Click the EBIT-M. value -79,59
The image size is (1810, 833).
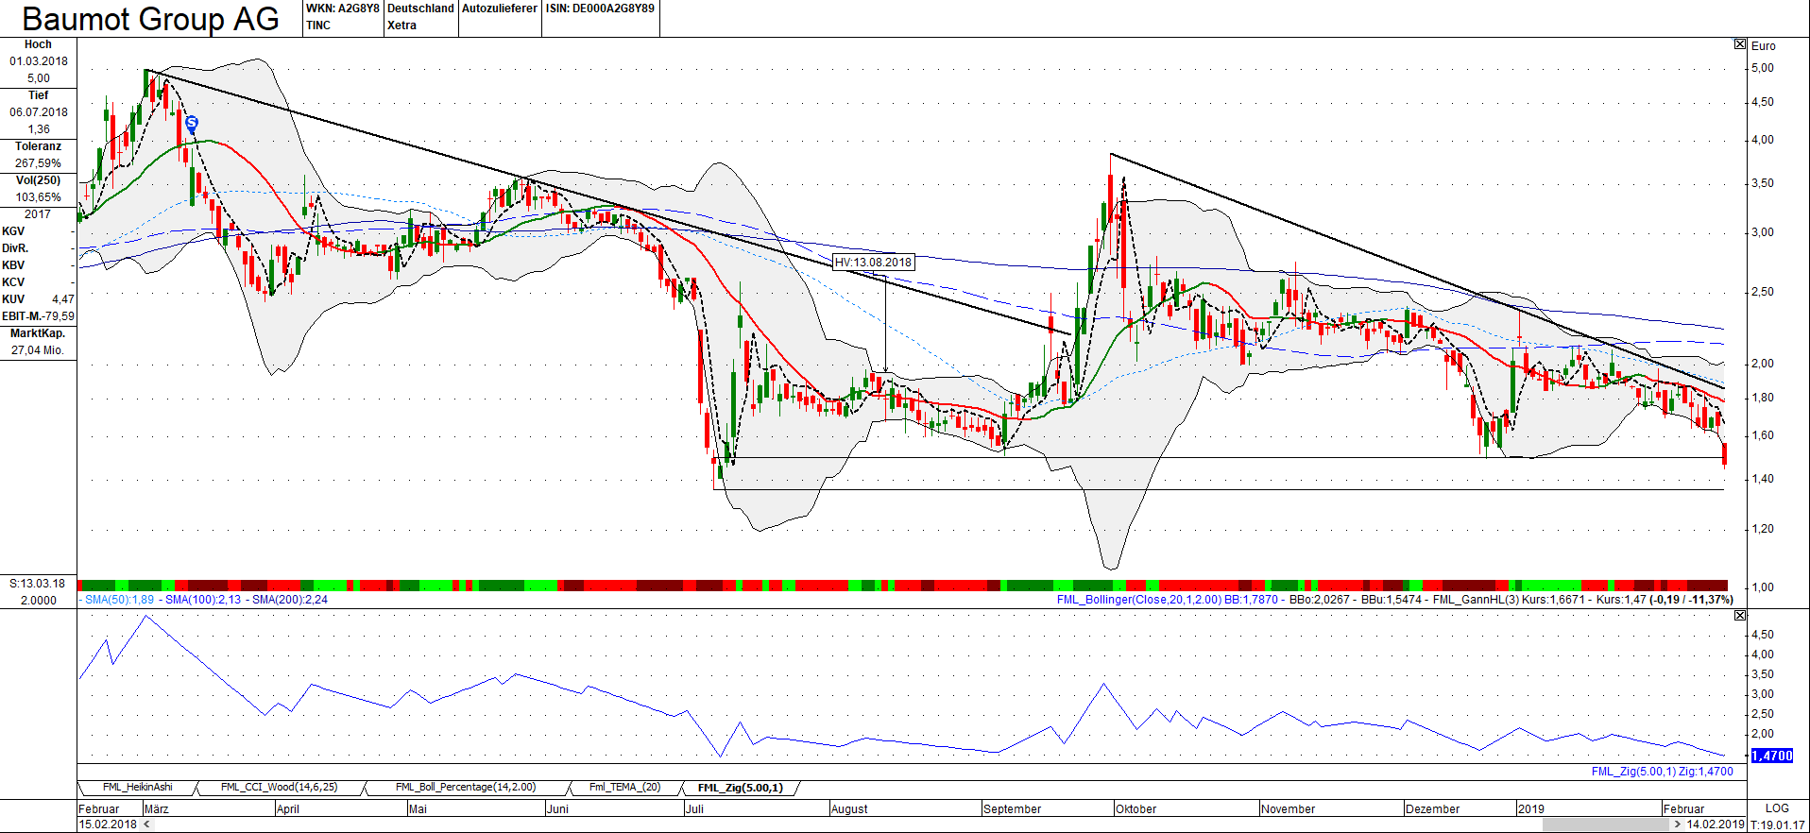(x=58, y=316)
